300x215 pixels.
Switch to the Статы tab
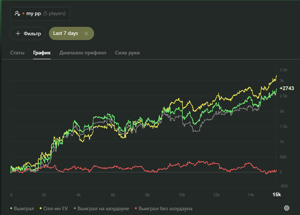17,53
